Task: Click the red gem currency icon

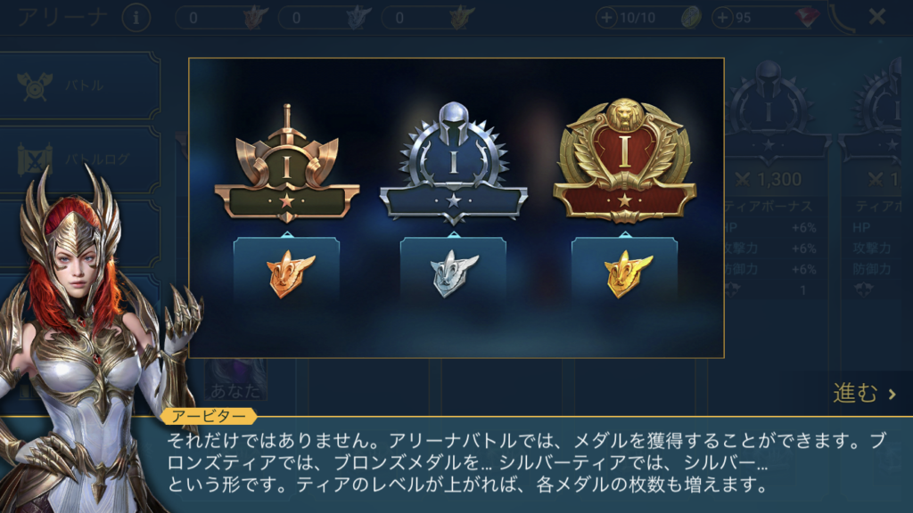Action: pyautogui.click(x=806, y=18)
